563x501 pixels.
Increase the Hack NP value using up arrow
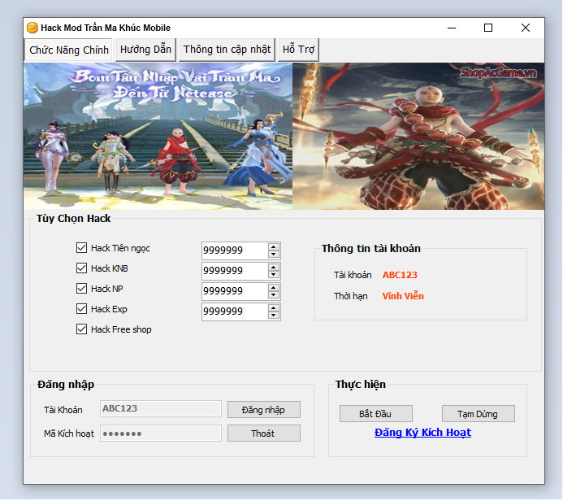point(274,287)
